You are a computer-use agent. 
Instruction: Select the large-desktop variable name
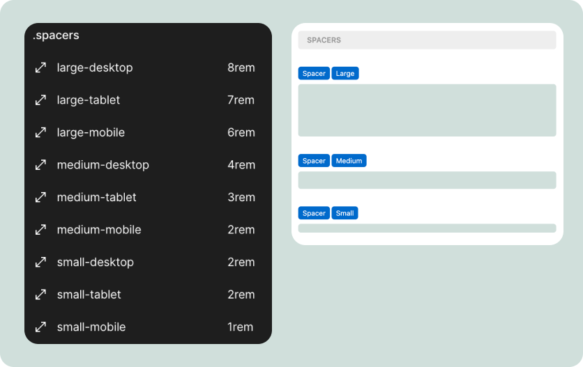[x=95, y=68]
